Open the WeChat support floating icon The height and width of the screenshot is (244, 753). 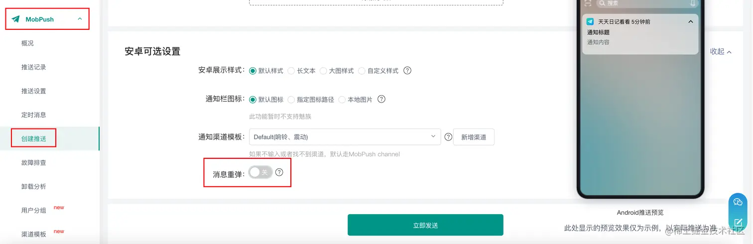738,202
